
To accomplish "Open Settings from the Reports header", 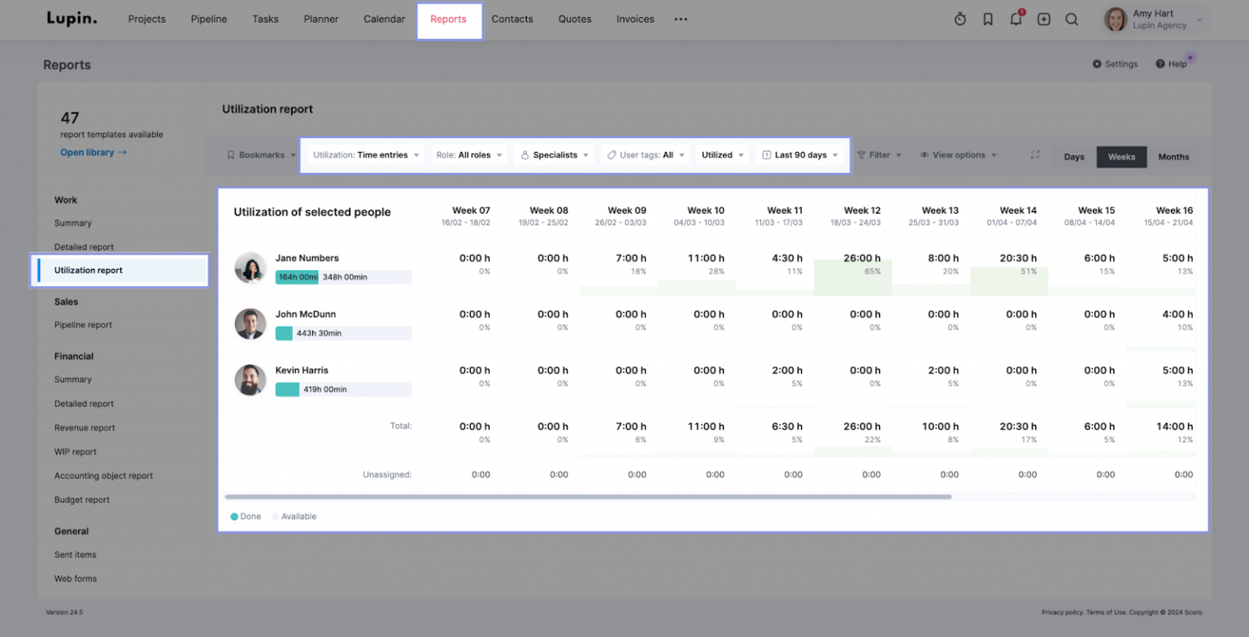I will coord(1115,63).
